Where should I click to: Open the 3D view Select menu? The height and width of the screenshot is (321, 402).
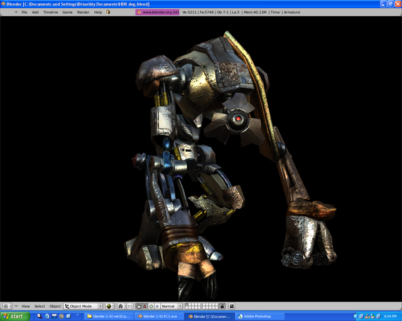coord(40,306)
